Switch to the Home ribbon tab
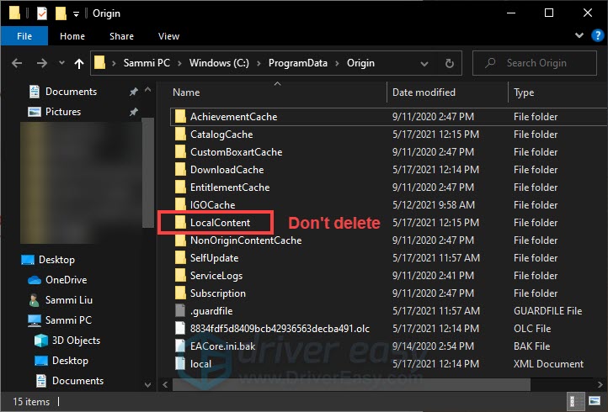Screen dimensions: 608x412 tap(72, 36)
